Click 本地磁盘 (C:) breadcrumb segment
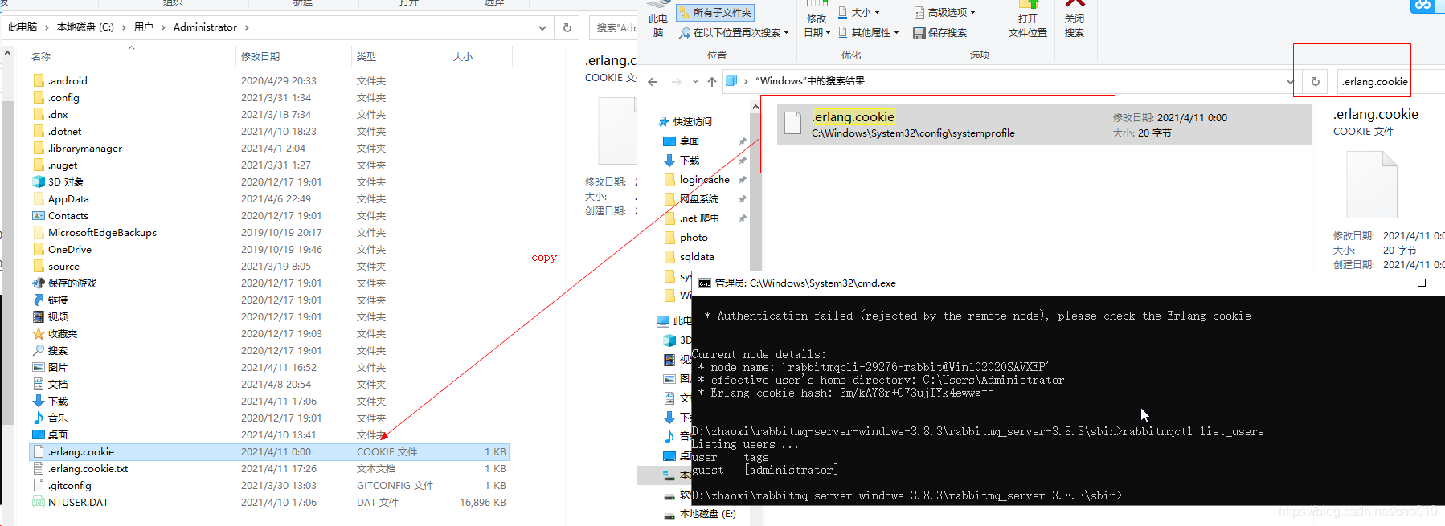Image resolution: width=1445 pixels, height=526 pixels. coord(85,27)
